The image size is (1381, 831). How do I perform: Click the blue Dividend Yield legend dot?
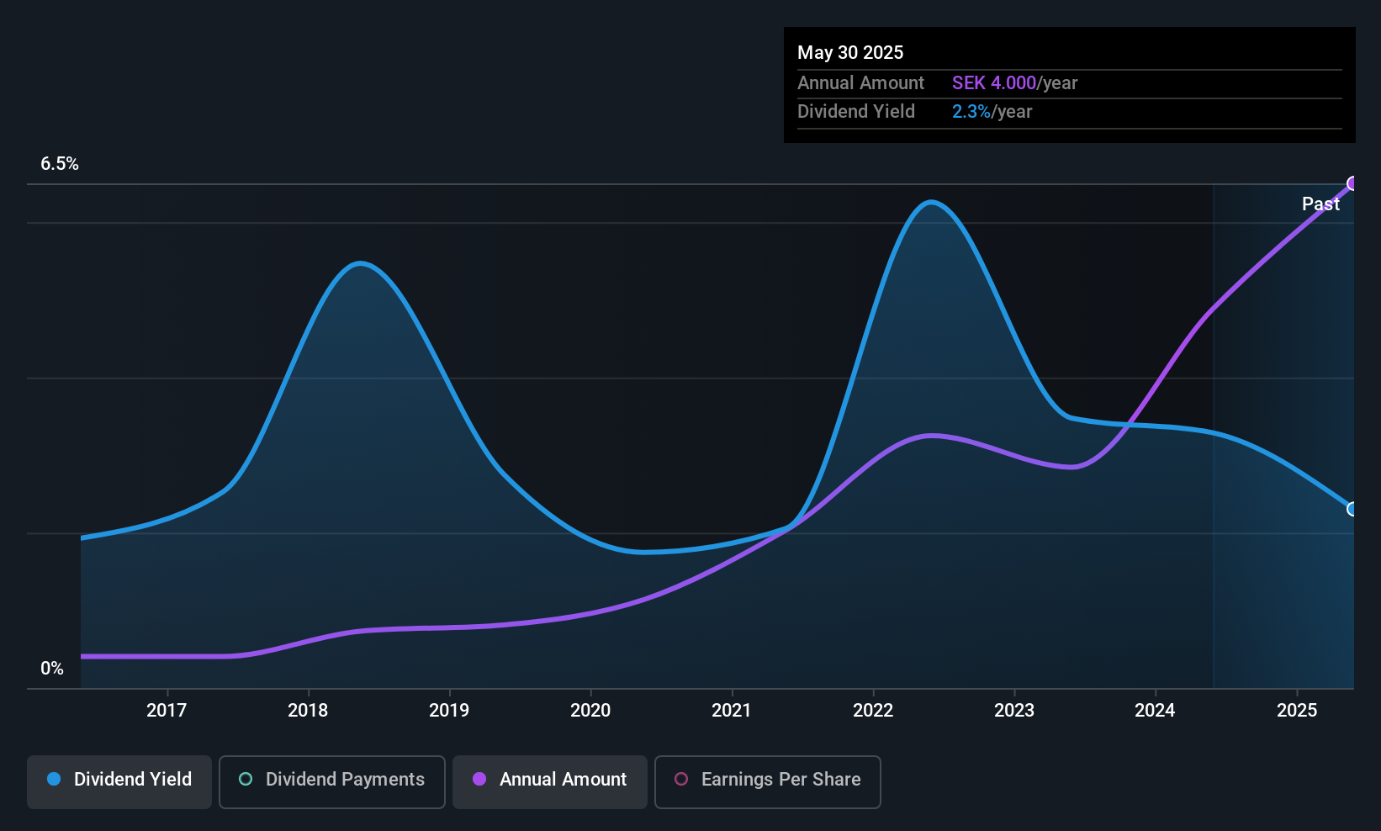(52, 780)
